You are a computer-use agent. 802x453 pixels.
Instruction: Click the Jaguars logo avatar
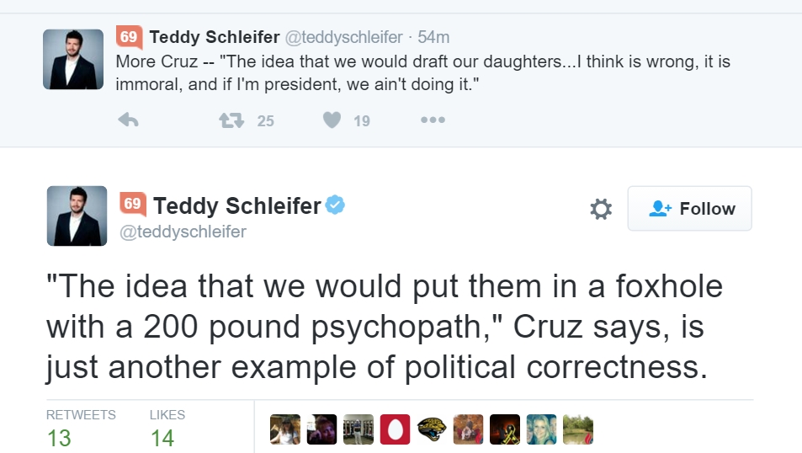point(431,429)
